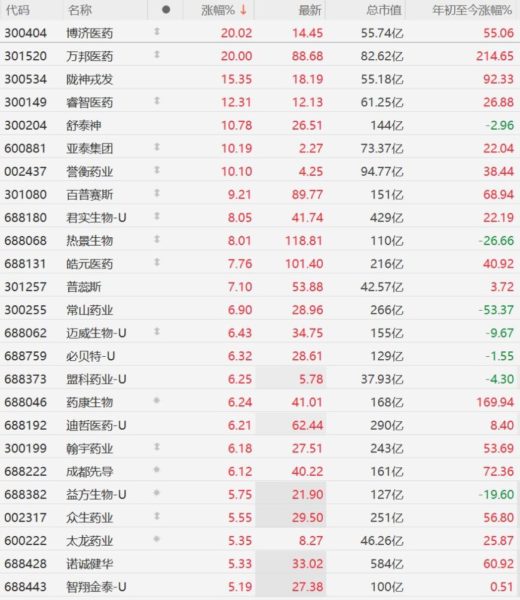Click the marker icon beside 热景生物

[x=157, y=239]
